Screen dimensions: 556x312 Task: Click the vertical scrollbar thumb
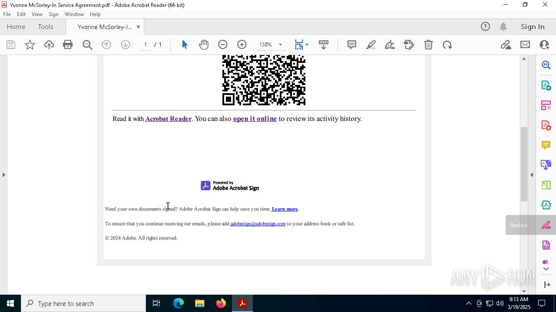coord(524,164)
